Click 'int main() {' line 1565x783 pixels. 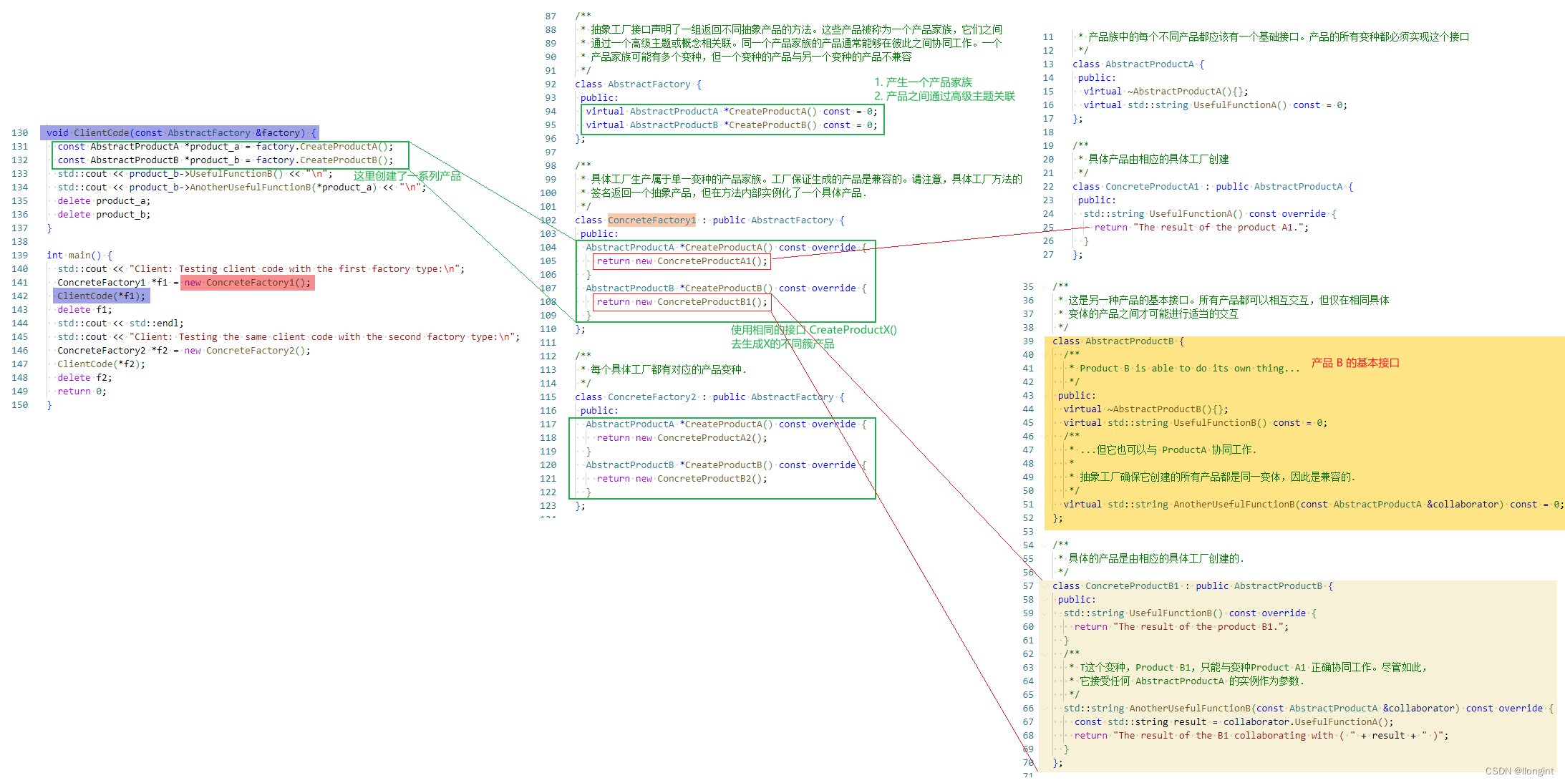[79, 256]
